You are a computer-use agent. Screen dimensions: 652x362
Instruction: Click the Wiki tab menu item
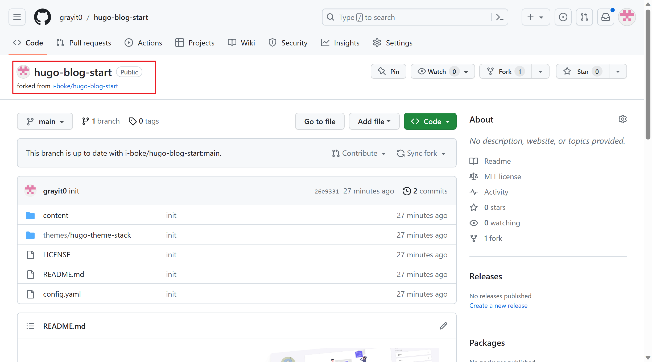[x=241, y=43]
